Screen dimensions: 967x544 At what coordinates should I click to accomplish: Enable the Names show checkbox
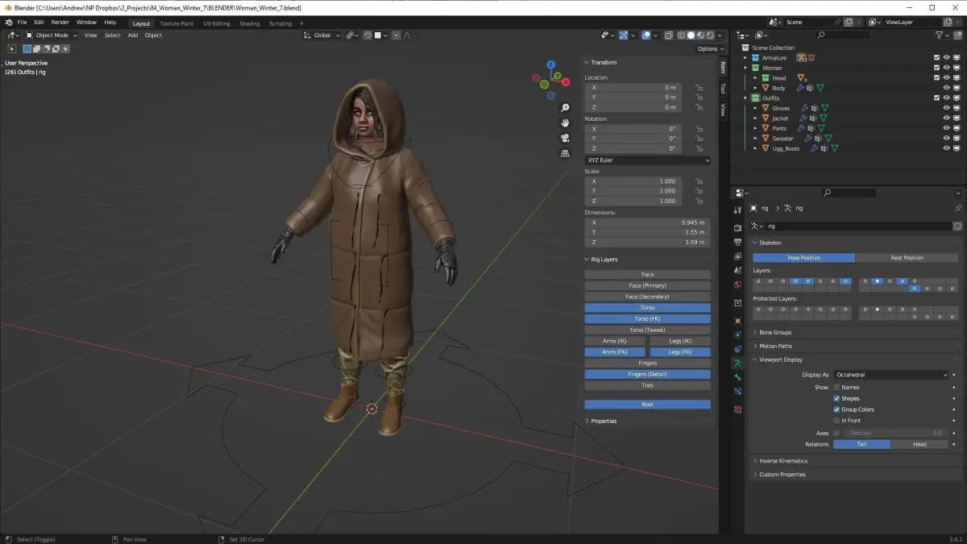click(836, 388)
